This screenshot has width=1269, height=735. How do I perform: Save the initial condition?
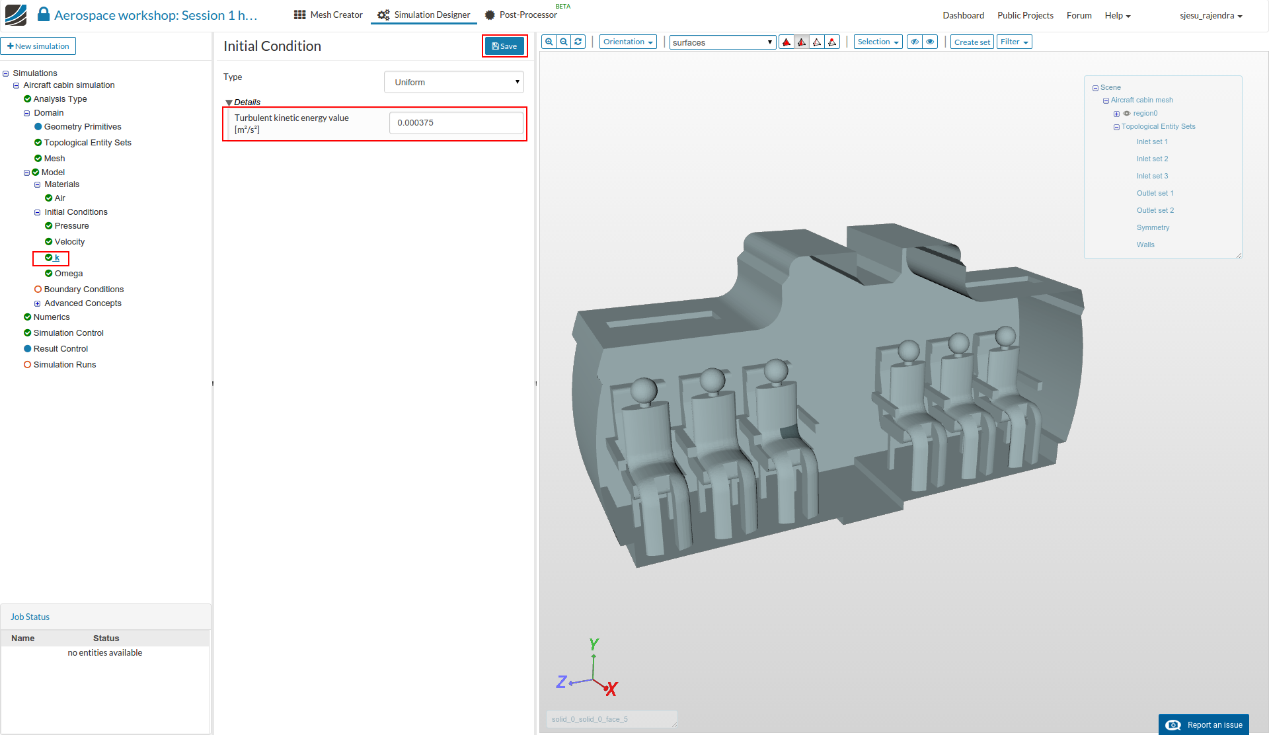504,46
